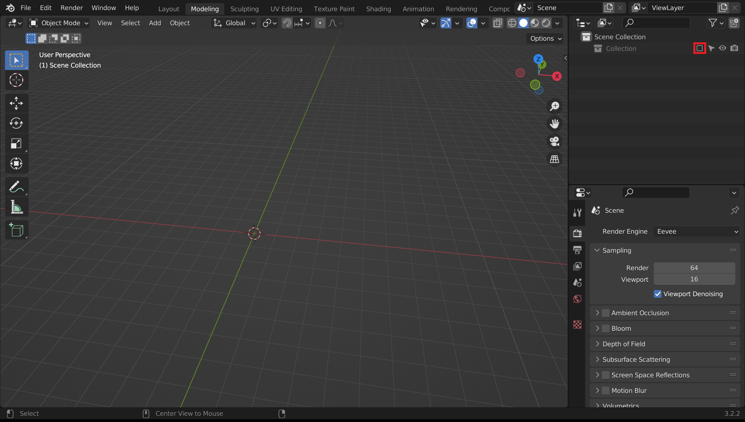Uncheck Viewport Denoising
Image resolution: width=745 pixels, height=422 pixels.
[658, 294]
